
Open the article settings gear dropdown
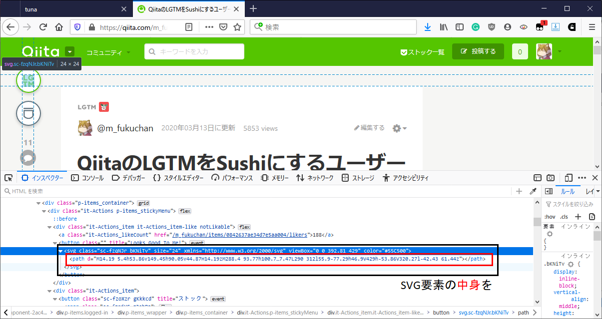pos(399,128)
